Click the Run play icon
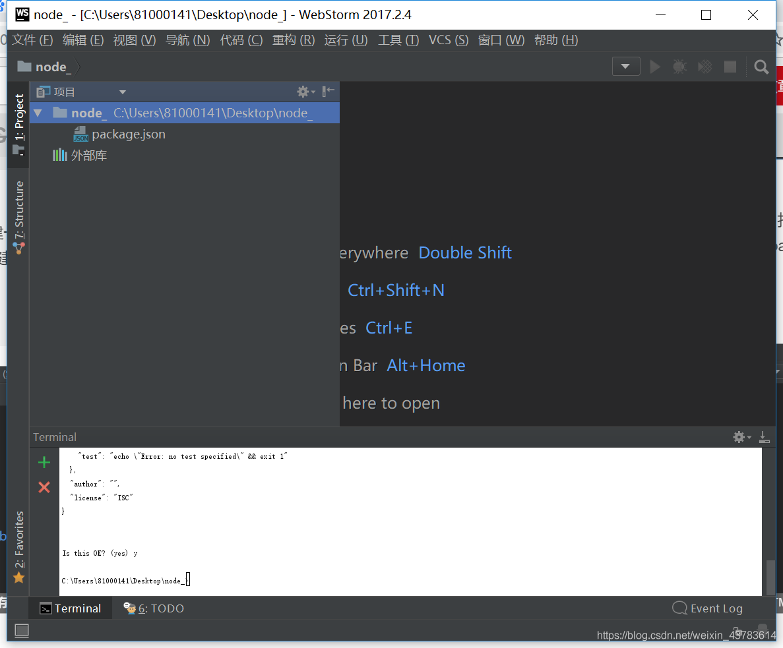This screenshot has height=648, width=783. (654, 67)
